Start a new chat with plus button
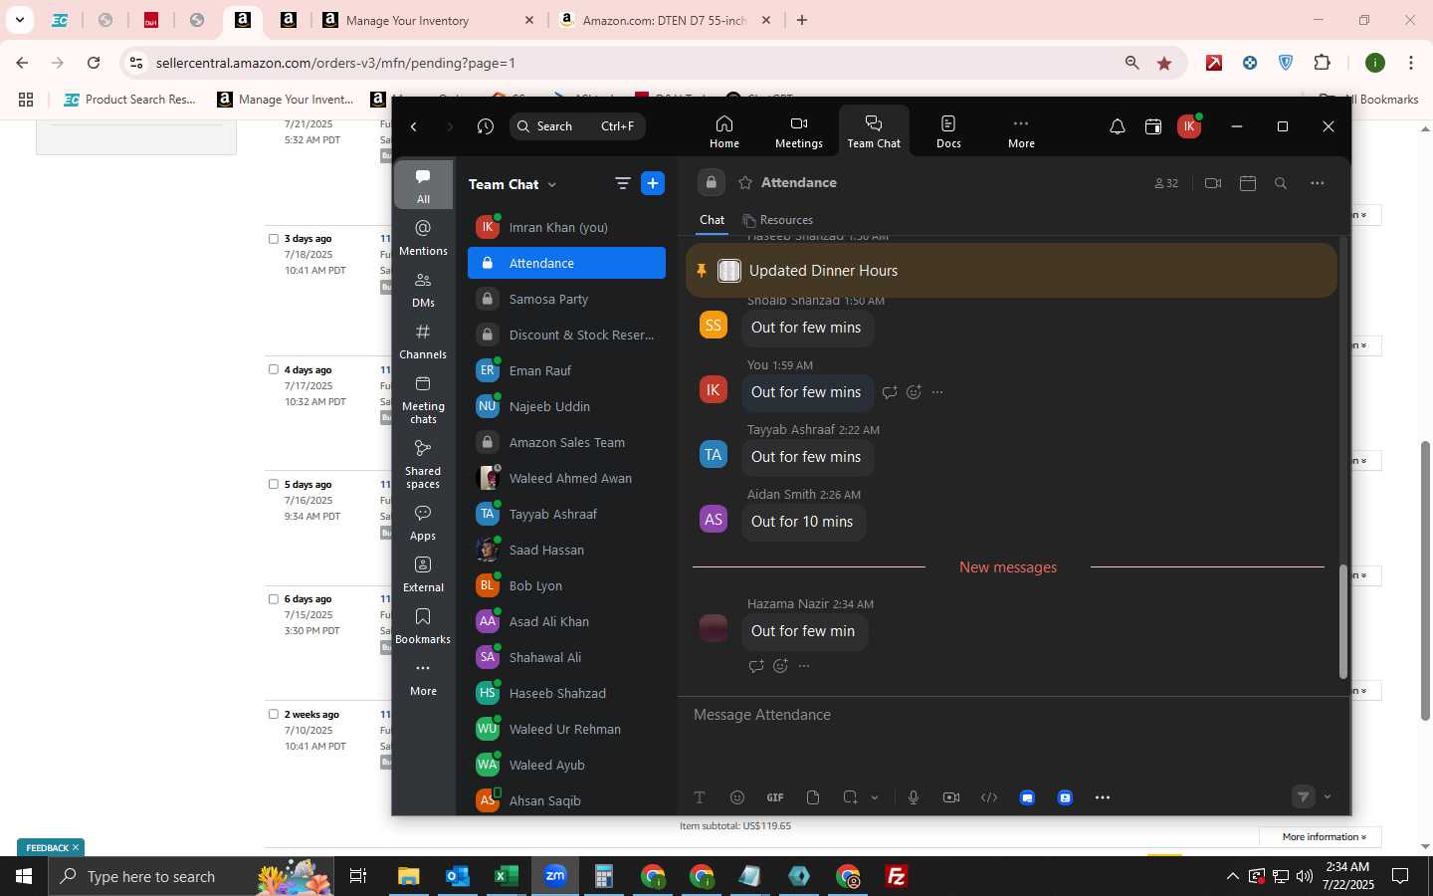The height and width of the screenshot is (896, 1433). coord(653,183)
